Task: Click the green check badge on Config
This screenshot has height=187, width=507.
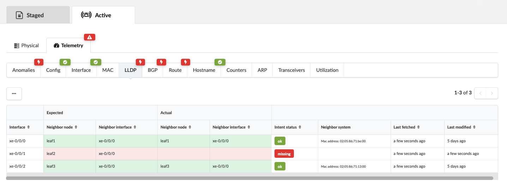Action: 65,62
